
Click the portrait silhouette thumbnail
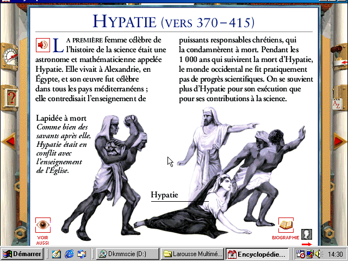click(307, 234)
